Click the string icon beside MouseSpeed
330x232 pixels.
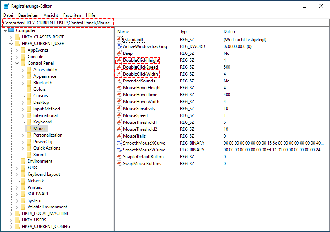(119, 115)
